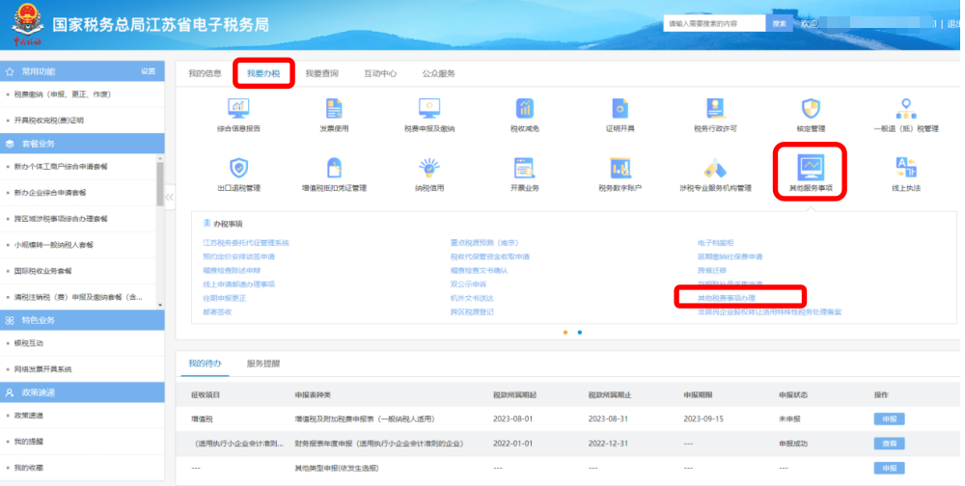Switch to the 互动中心 tab
This screenshot has width=965, height=486.
click(x=380, y=73)
